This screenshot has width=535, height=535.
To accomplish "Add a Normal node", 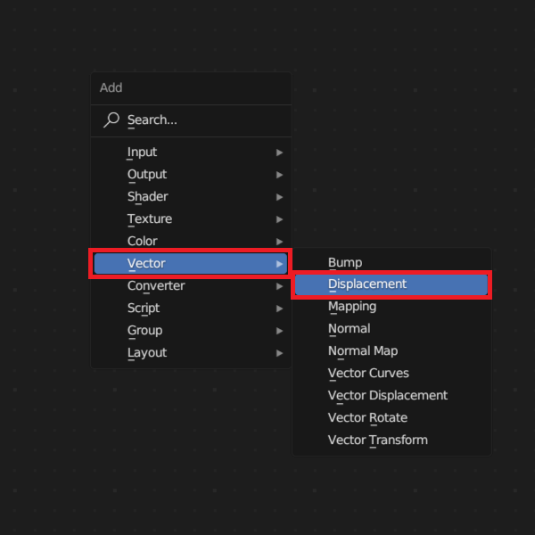I will 349,329.
